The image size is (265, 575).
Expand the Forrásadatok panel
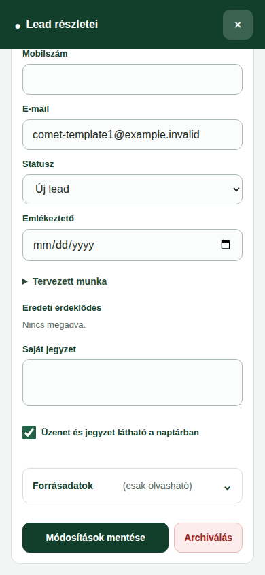132,486
